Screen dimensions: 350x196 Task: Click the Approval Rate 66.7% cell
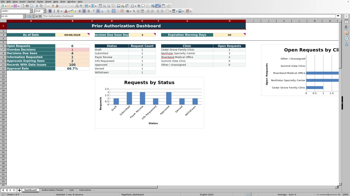(72, 69)
